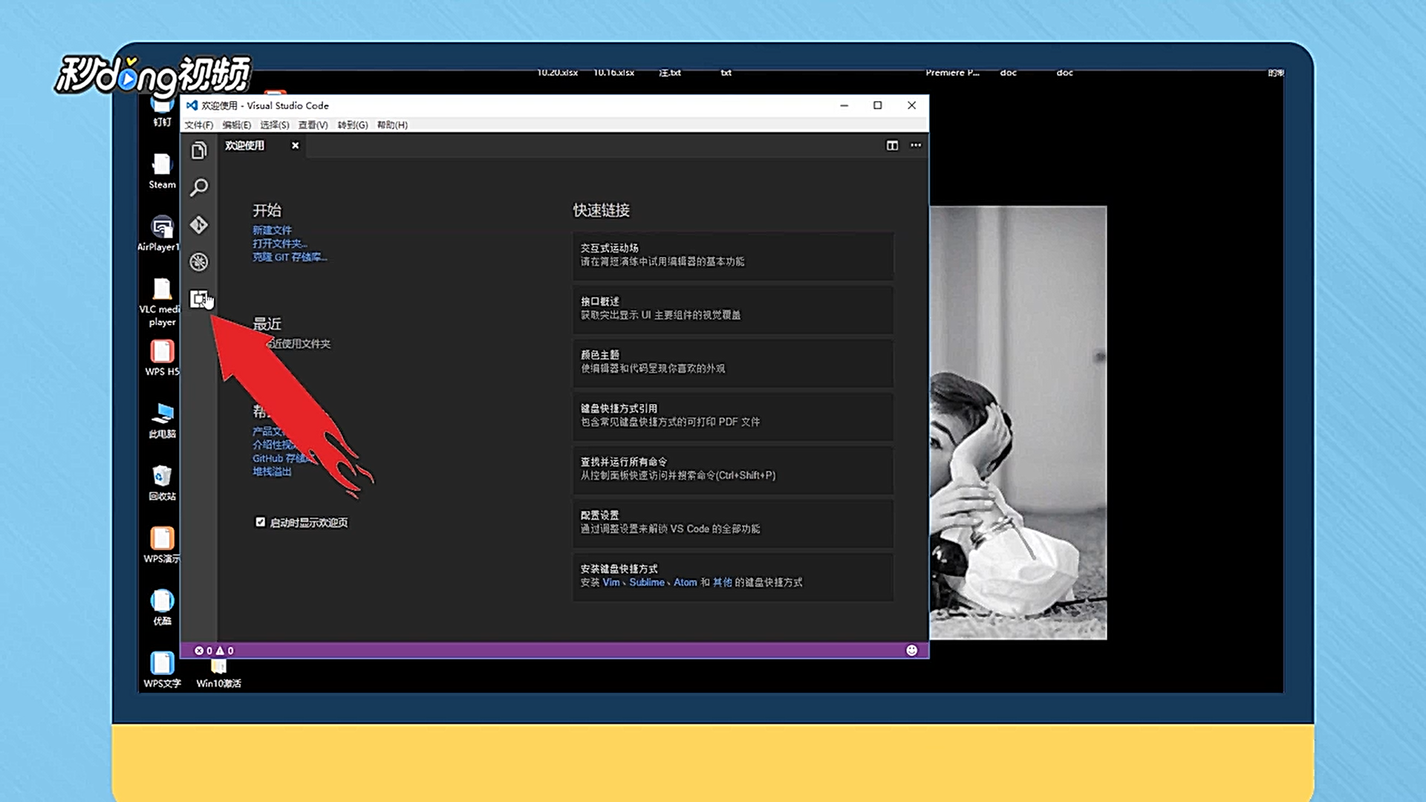Close the 欢迎使用 tab
This screenshot has height=802, width=1426.
point(295,146)
